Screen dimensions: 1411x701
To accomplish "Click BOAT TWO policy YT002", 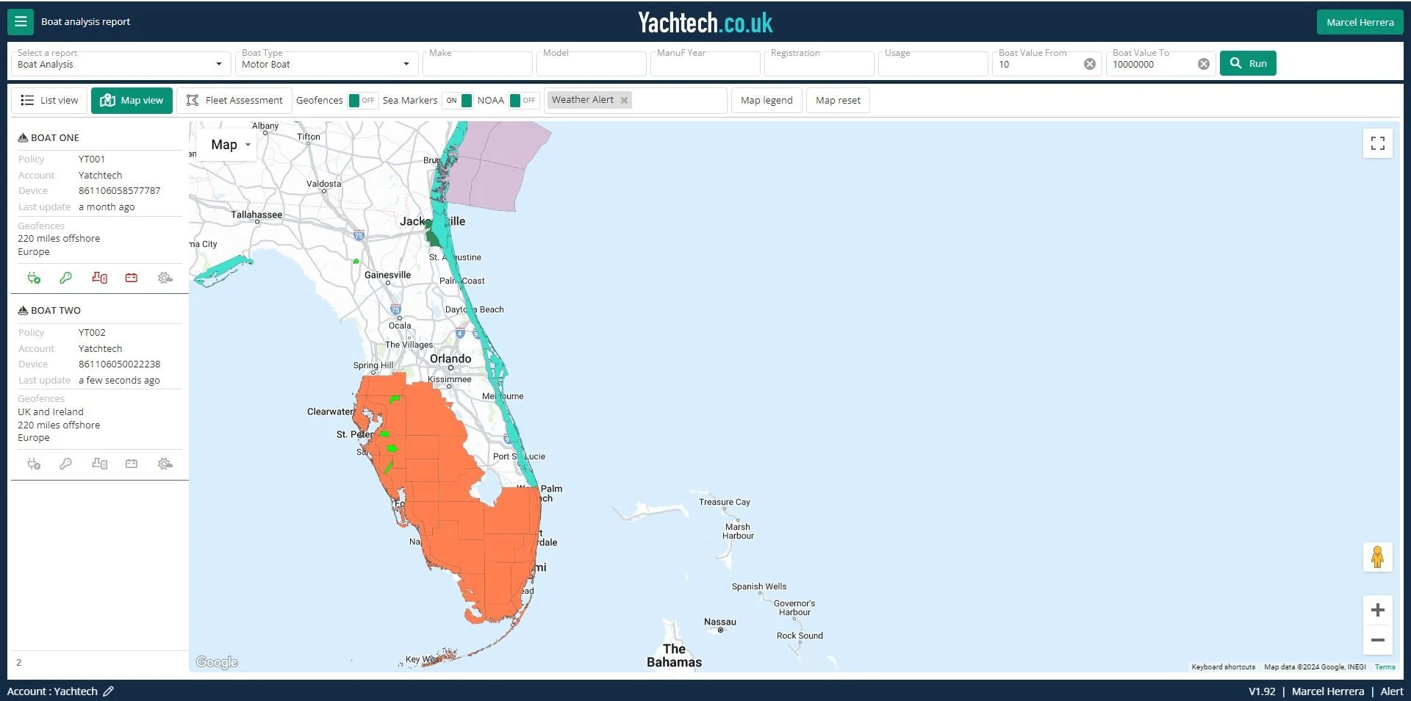I will click(x=92, y=333).
